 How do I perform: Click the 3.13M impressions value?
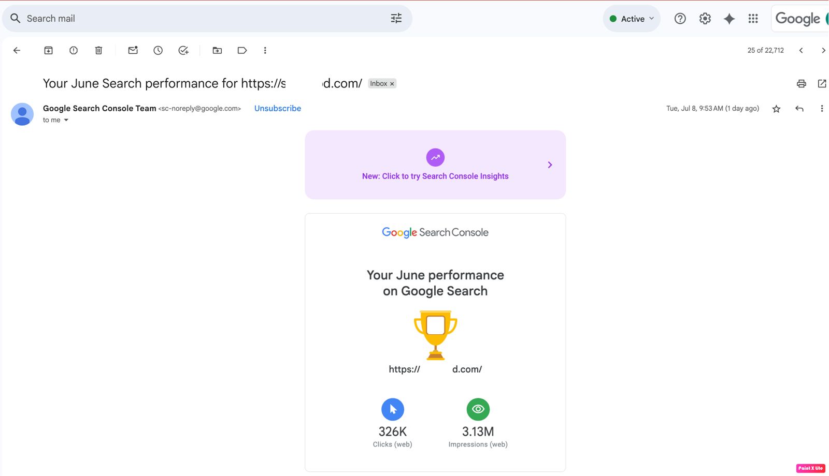click(x=478, y=432)
